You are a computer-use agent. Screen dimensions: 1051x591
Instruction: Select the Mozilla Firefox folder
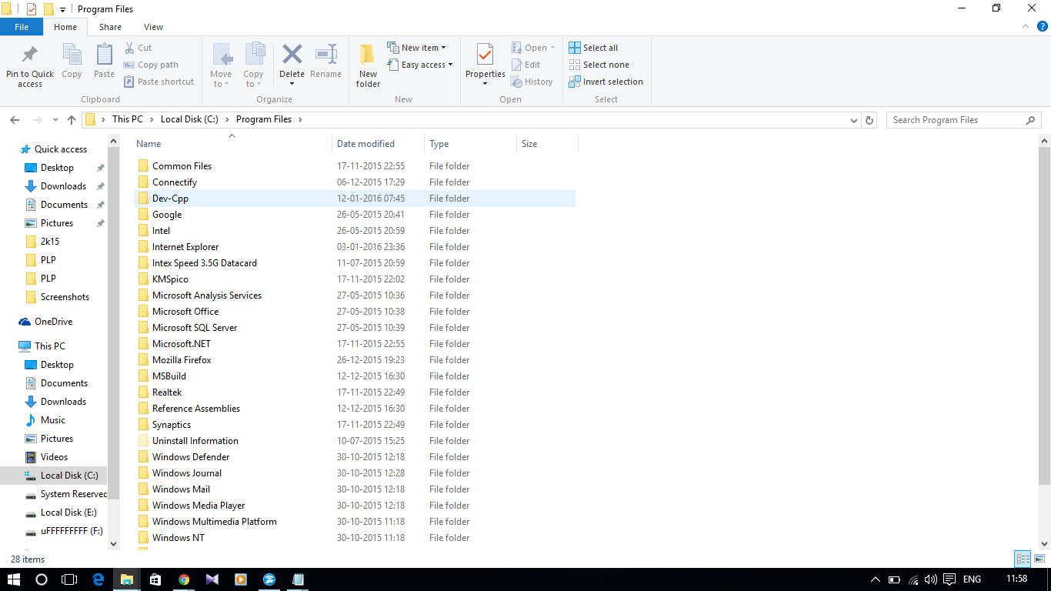coord(355,360)
